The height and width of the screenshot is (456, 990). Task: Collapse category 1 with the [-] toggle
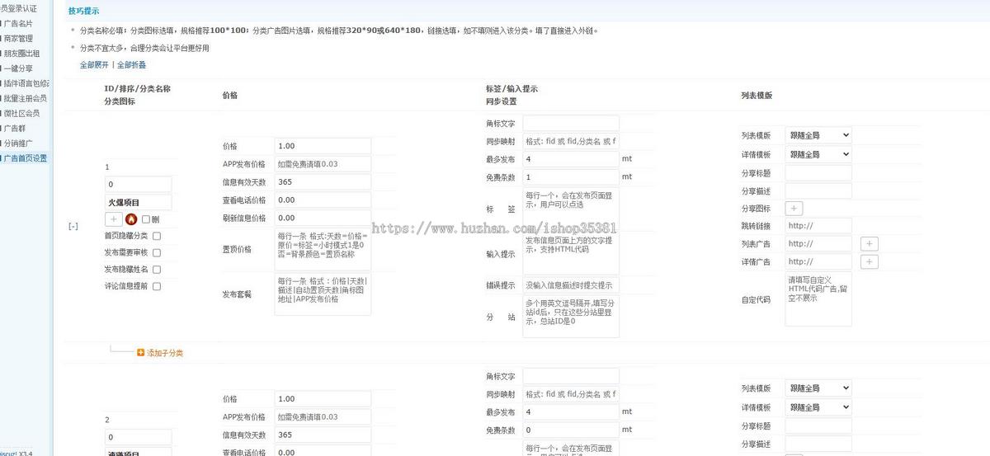73,226
